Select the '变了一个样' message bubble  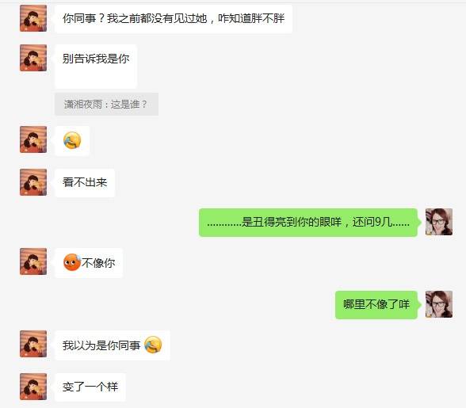point(90,387)
